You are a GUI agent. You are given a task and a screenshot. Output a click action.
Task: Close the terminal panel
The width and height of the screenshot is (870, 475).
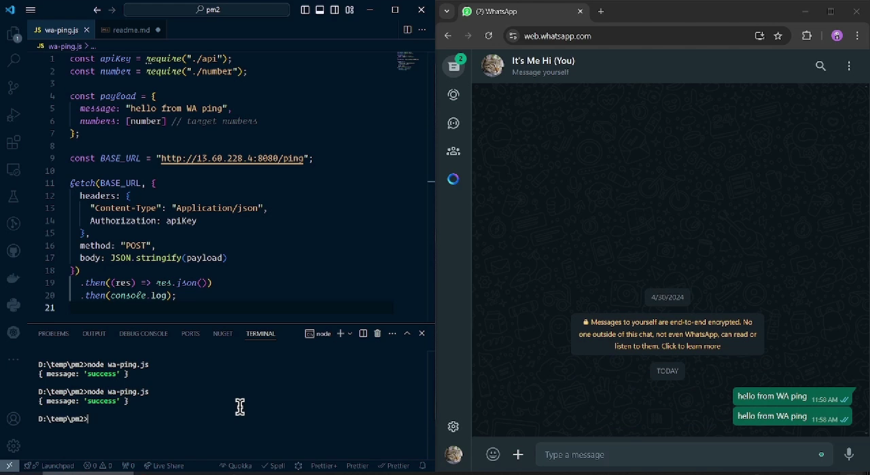[x=422, y=334]
